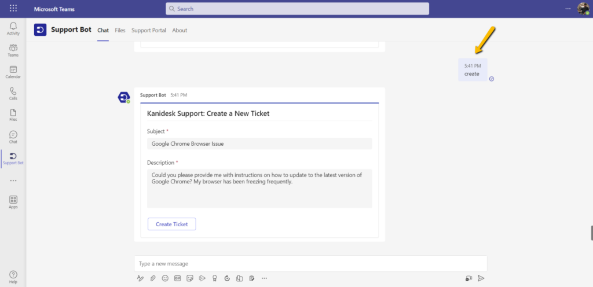Attach a file with paperclip icon

pyautogui.click(x=152, y=278)
